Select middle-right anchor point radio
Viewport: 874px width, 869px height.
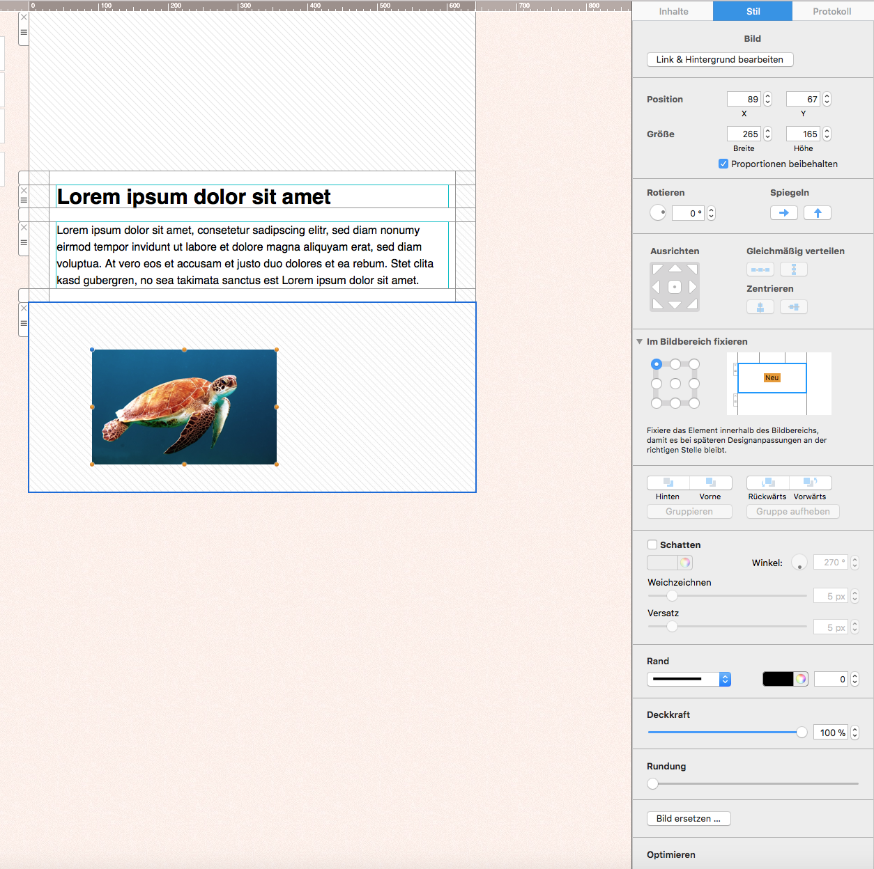pyautogui.click(x=694, y=384)
